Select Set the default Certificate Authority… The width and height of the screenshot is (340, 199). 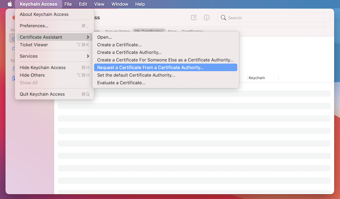point(166,75)
